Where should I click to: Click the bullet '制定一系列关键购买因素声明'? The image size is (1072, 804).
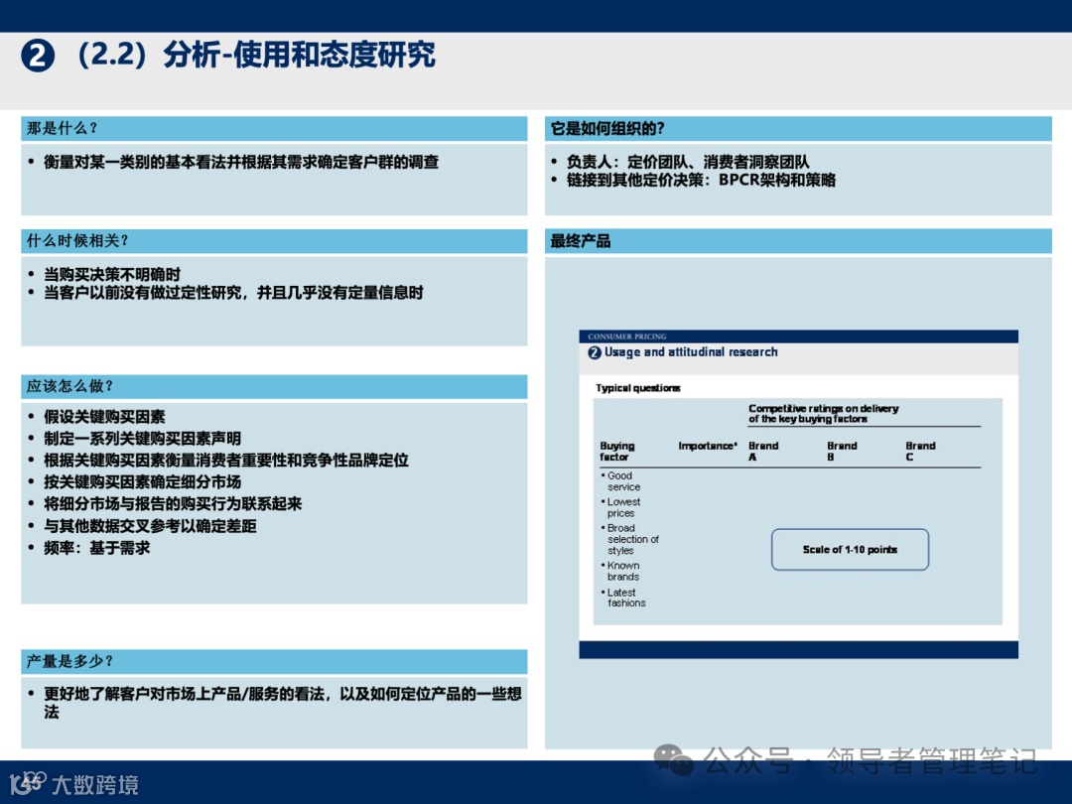click(x=142, y=439)
